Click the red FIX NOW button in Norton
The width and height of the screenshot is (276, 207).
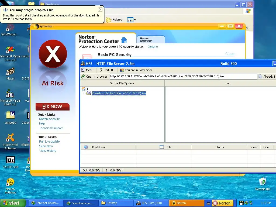53,107
